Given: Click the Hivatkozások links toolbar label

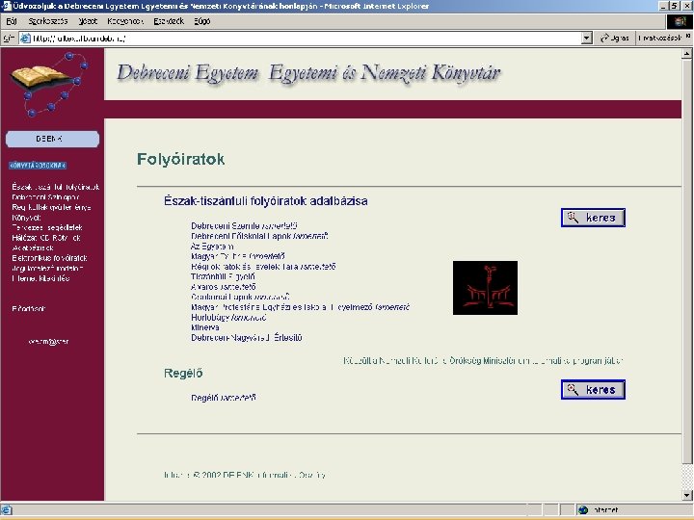Looking at the screenshot, I should tap(660, 39).
